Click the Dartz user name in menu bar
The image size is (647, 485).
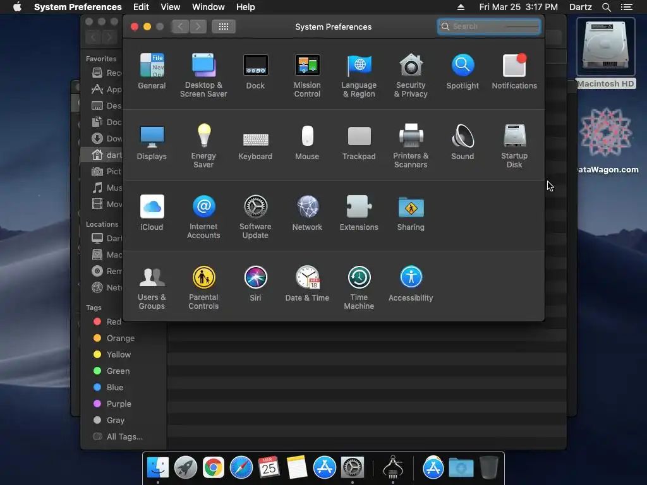(x=580, y=7)
